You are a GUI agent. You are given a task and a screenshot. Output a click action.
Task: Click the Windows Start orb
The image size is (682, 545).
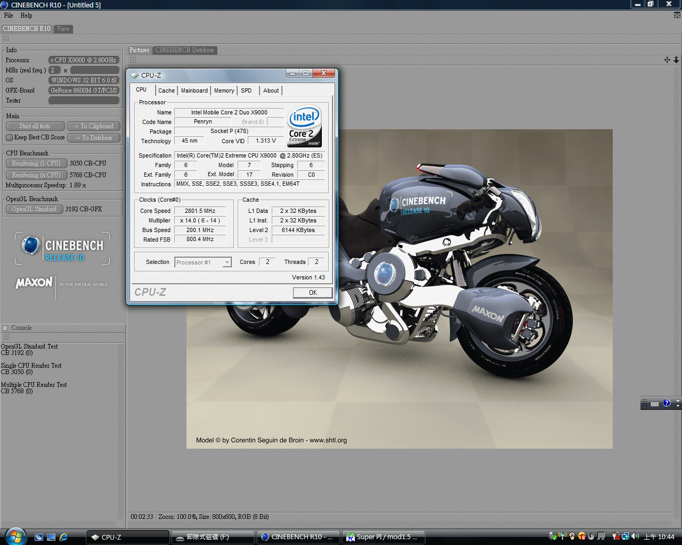pos(15,536)
